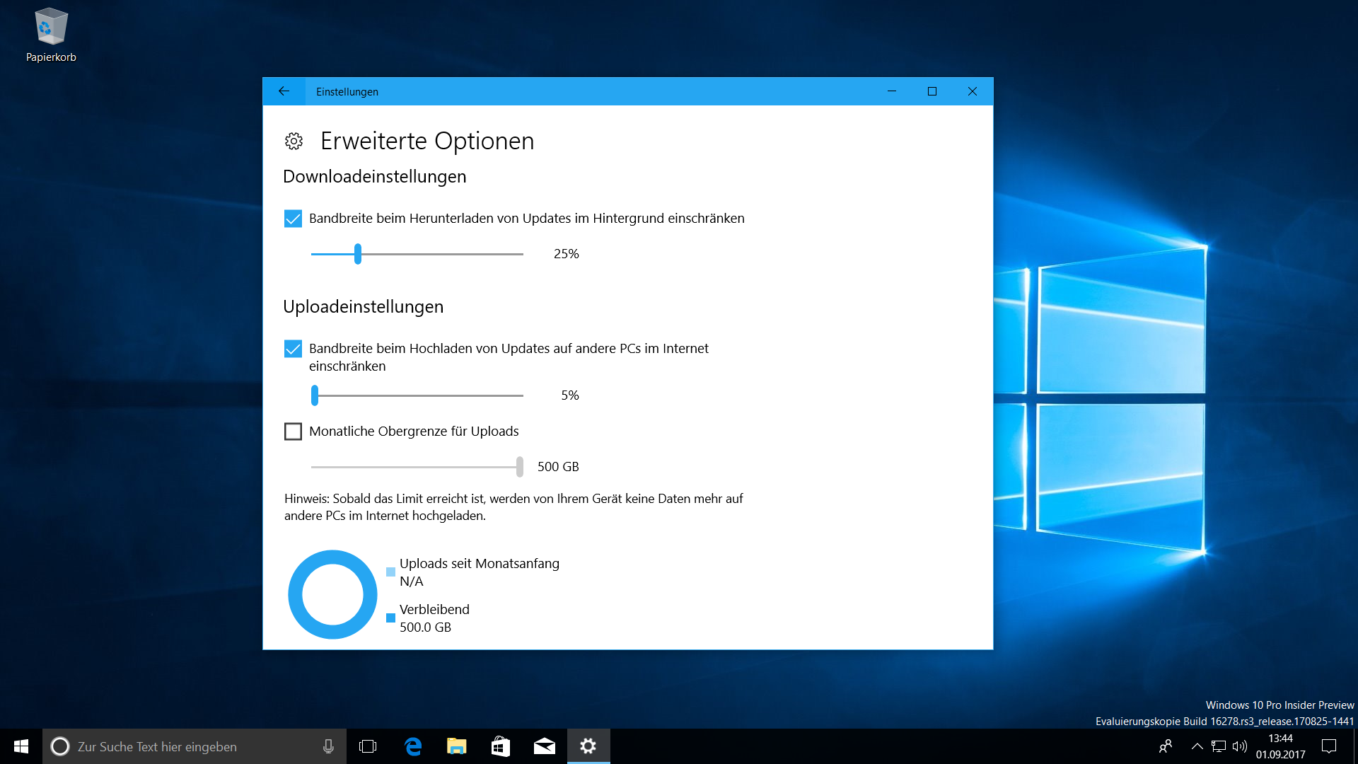Viewport: 1358px width, 764px height.
Task: Enable Monatliche Obergrenze für Uploads checkbox
Action: point(293,432)
